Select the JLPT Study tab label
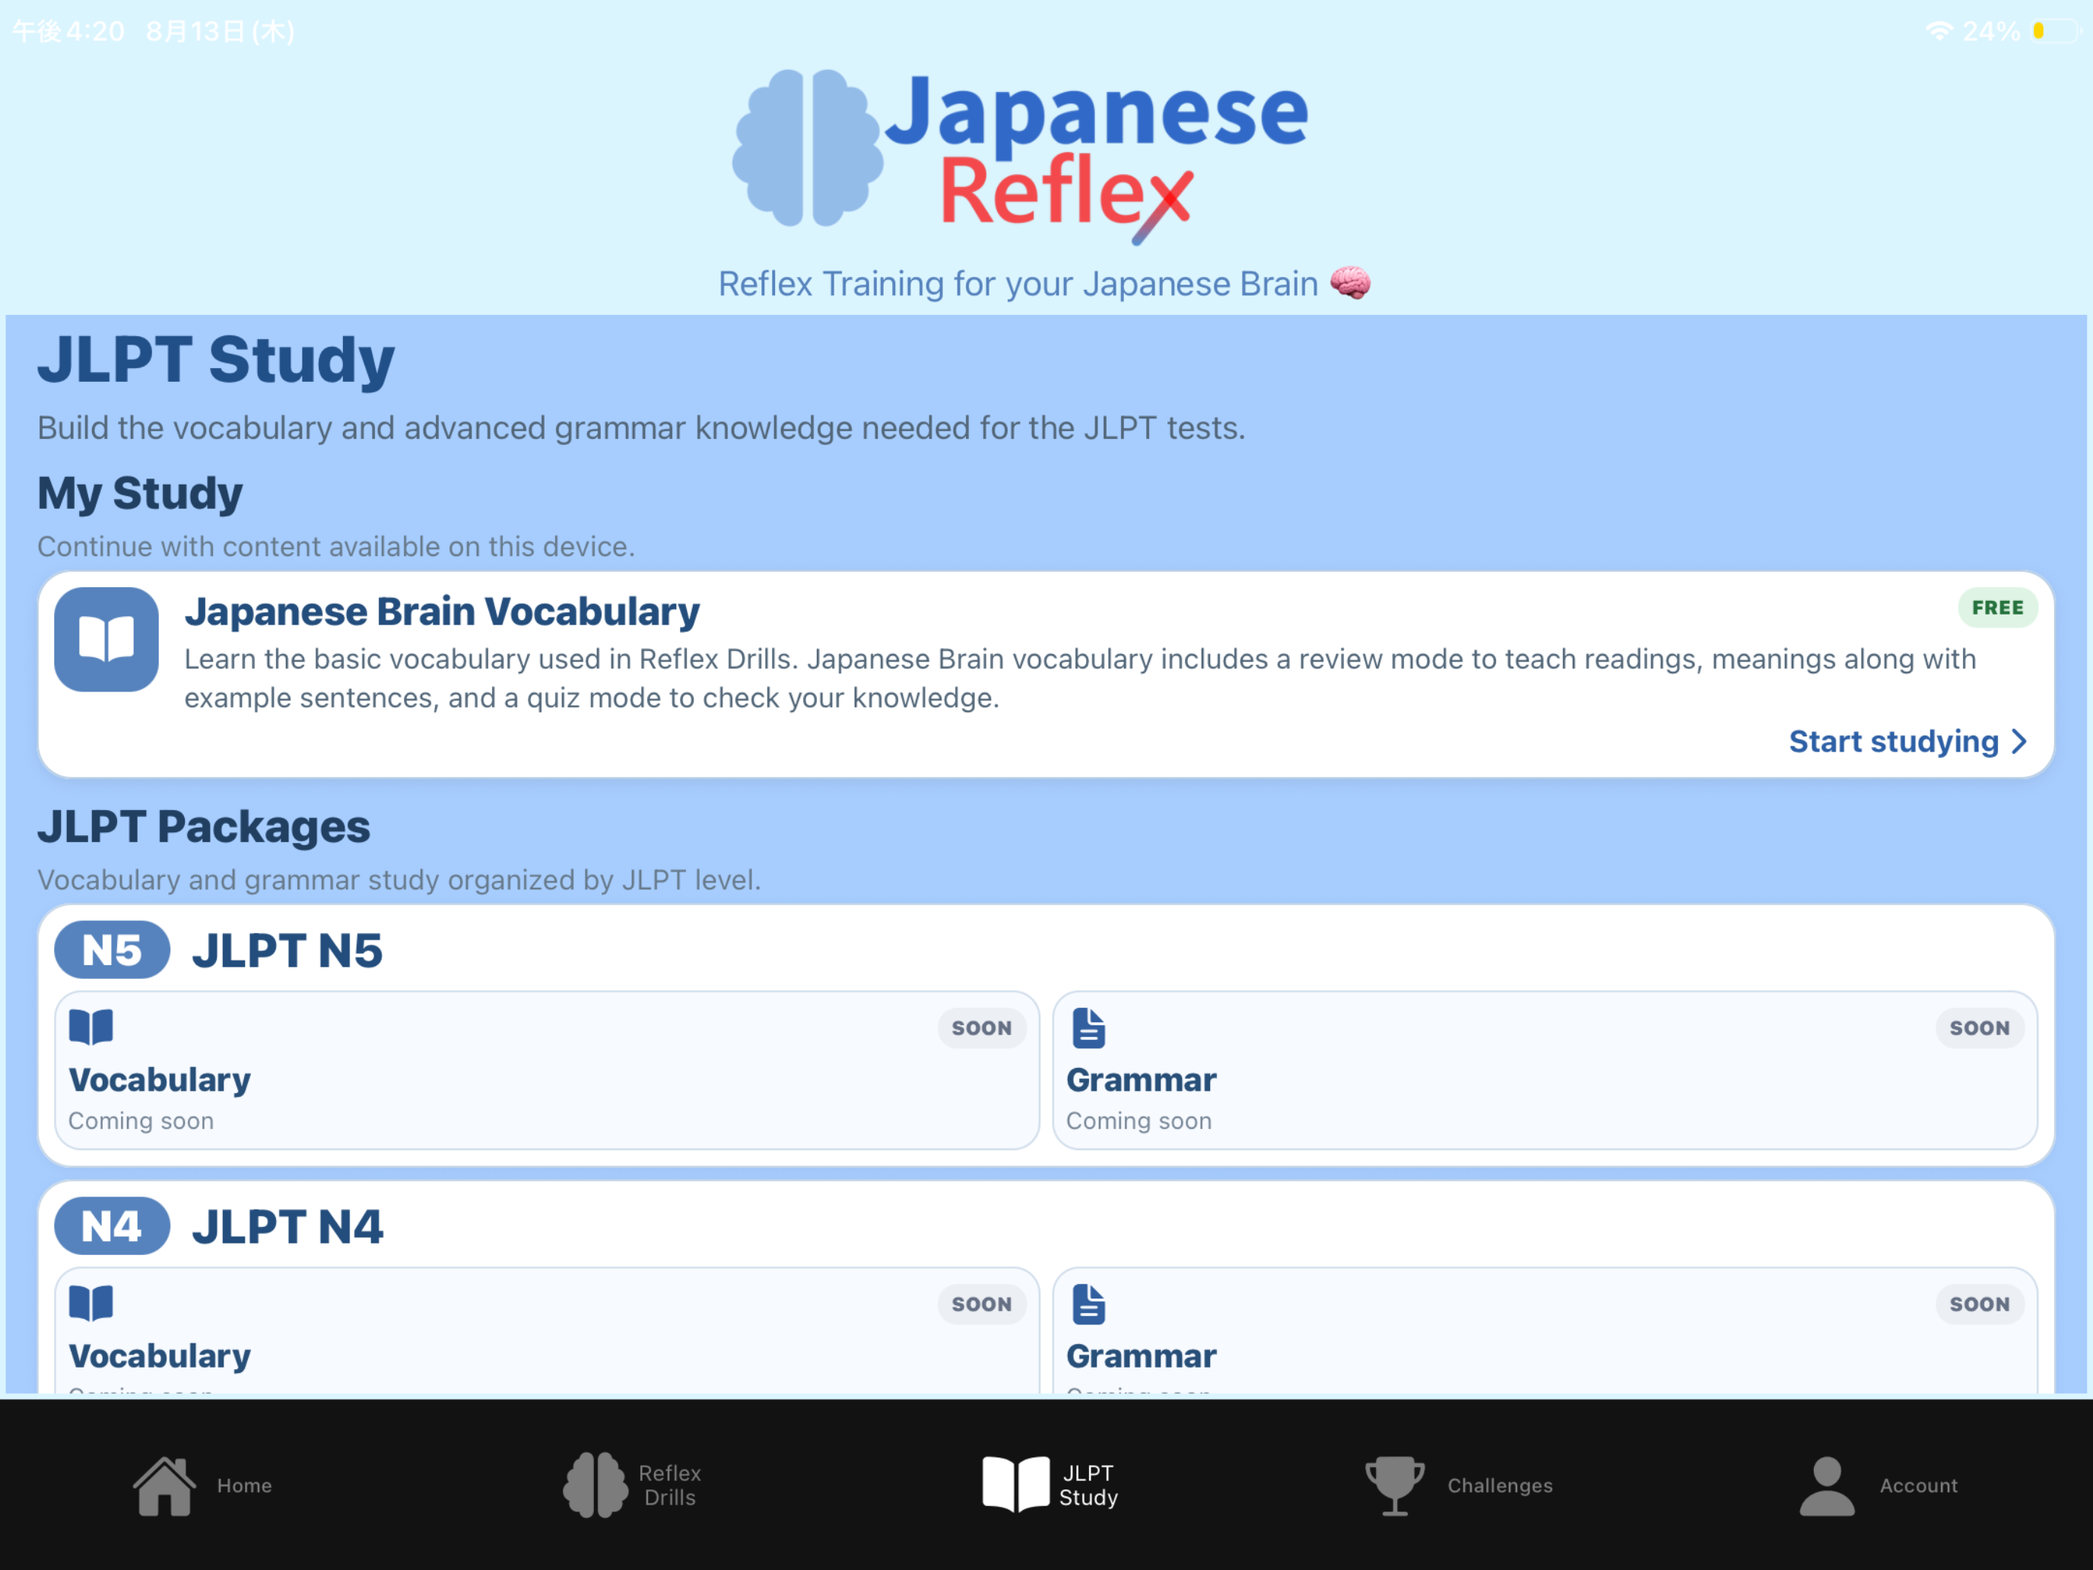This screenshot has width=2093, height=1570. [x=1088, y=1485]
